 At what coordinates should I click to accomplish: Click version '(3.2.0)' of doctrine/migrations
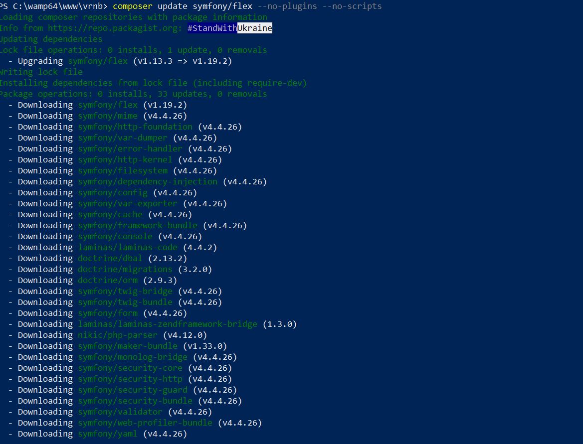195,270
